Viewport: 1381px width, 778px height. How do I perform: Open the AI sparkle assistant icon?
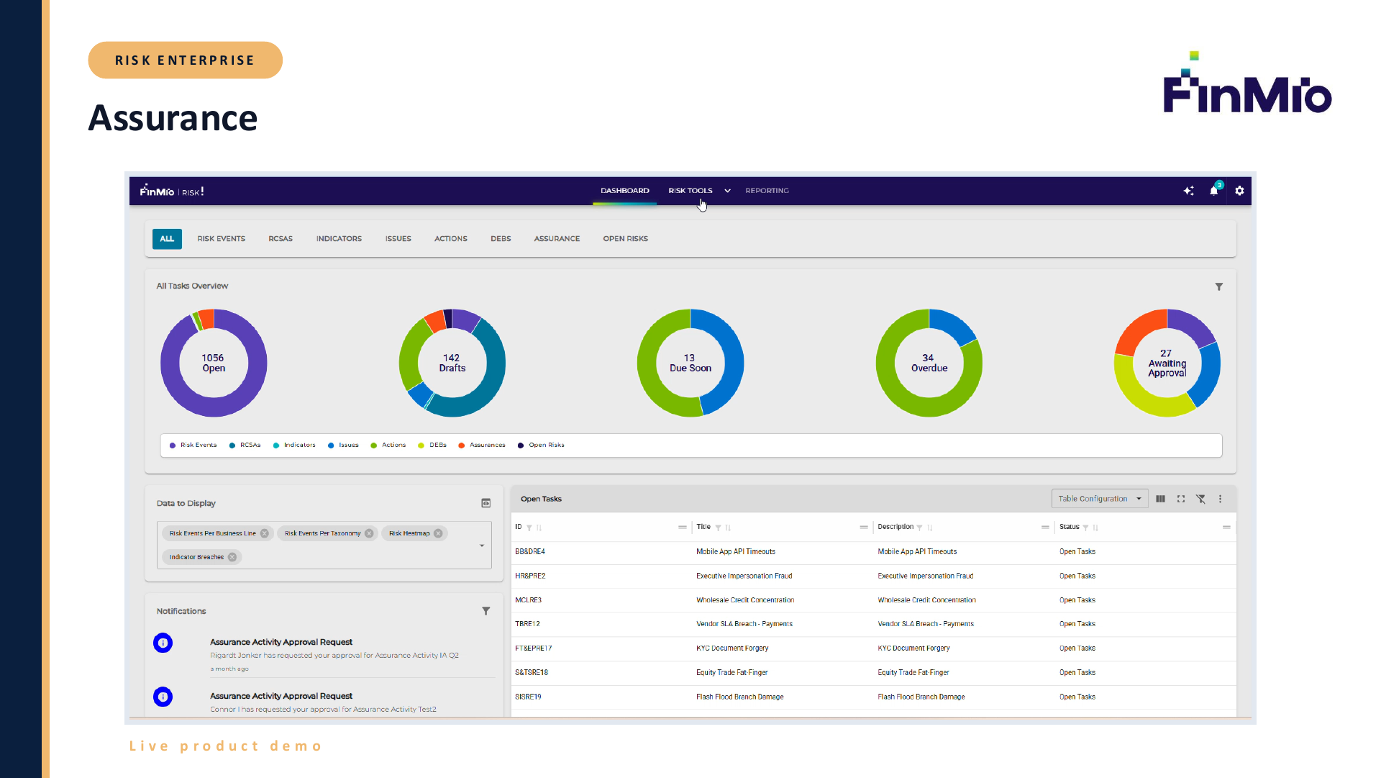pos(1188,191)
